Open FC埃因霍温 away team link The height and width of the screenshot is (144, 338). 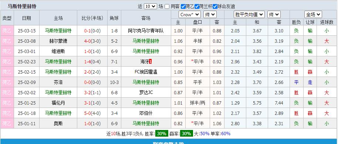(146, 72)
